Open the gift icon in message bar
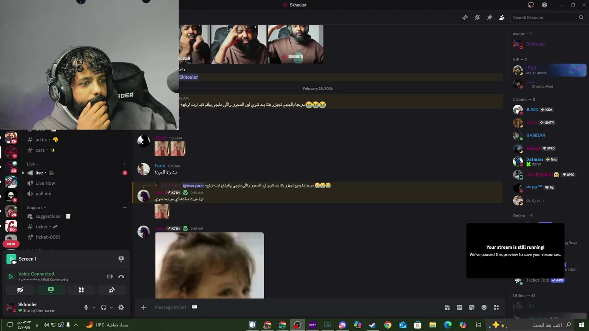Image resolution: width=589 pixels, height=331 pixels. (x=447, y=308)
